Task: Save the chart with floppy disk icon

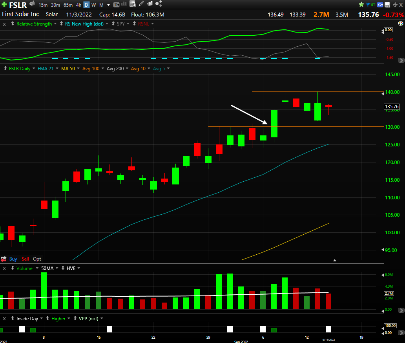Action: 387,5
